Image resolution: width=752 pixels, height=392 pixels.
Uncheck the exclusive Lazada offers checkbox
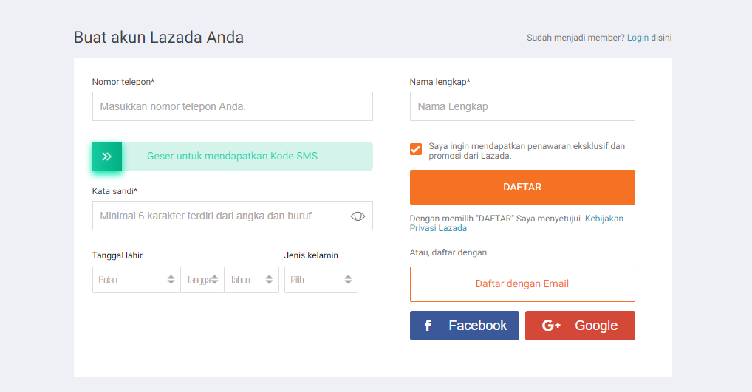point(416,149)
